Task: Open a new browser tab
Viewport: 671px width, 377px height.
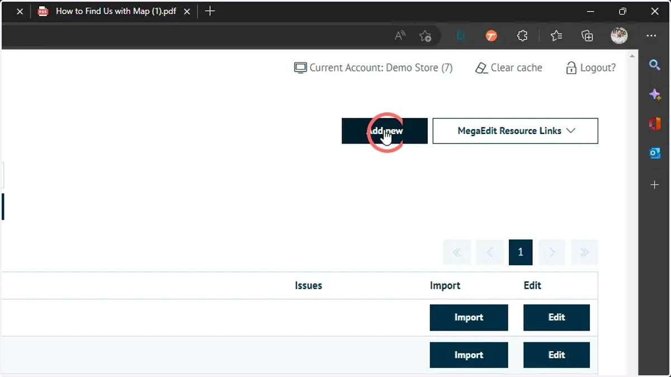Action: [x=210, y=11]
